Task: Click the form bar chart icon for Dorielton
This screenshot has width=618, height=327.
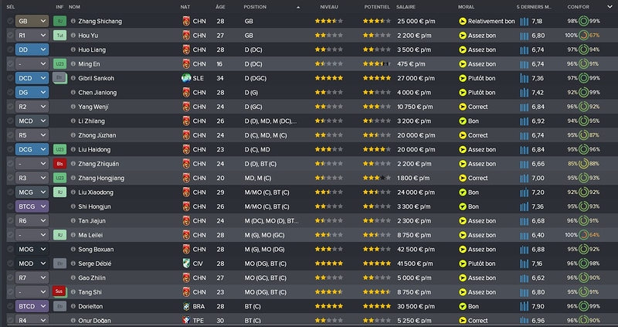Action: pyautogui.click(x=524, y=306)
